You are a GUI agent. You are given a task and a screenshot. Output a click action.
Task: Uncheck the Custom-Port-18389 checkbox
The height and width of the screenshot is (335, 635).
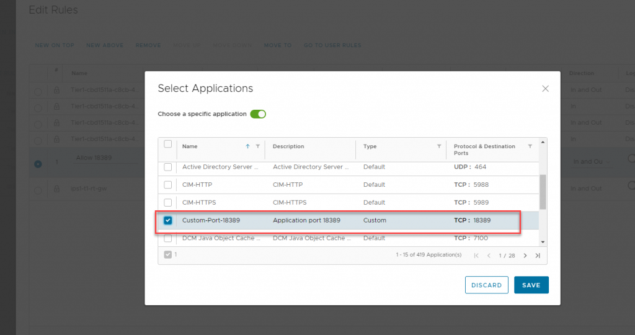[x=168, y=220]
